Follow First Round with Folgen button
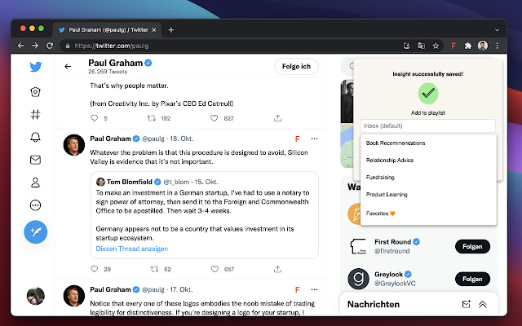Viewport: 522px width, 326px height. tap(472, 246)
